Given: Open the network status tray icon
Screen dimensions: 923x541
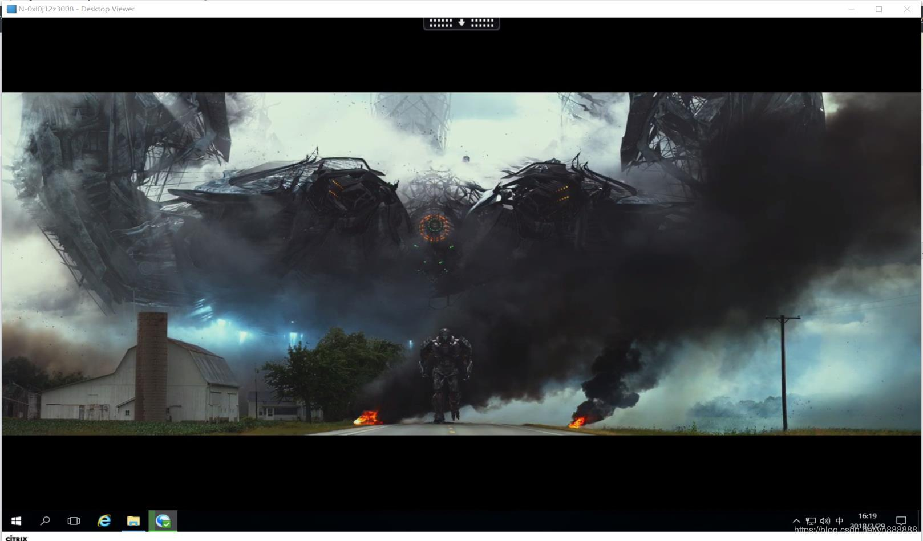Looking at the screenshot, I should click(811, 521).
